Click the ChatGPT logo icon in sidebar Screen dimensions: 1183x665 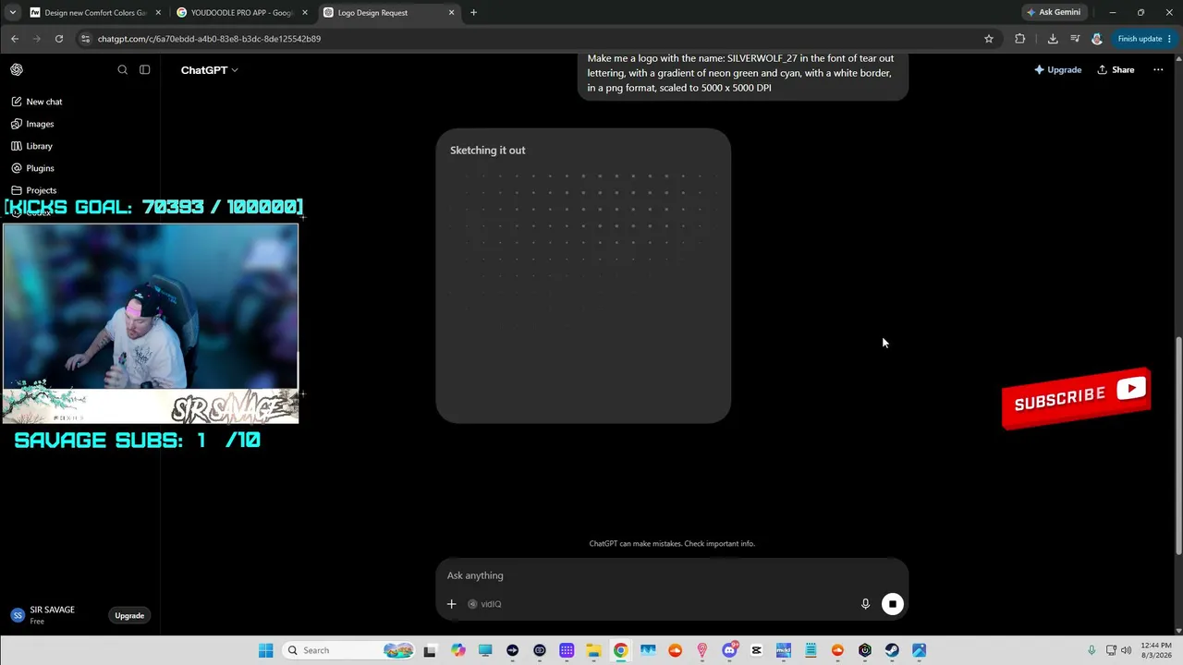(17, 69)
